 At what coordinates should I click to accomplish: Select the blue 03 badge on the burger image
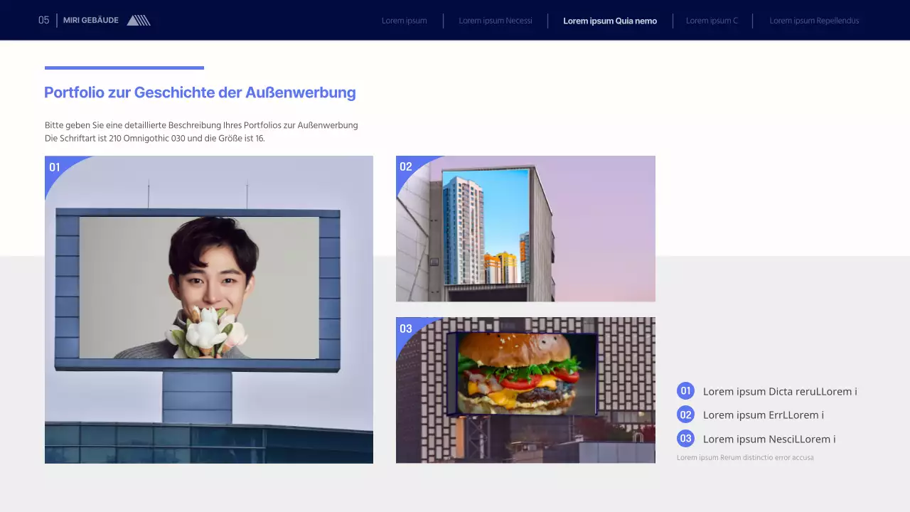406,329
